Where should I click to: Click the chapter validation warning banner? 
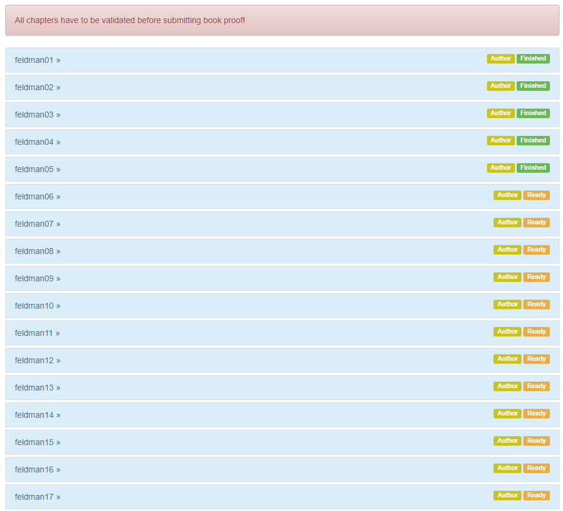(x=282, y=20)
